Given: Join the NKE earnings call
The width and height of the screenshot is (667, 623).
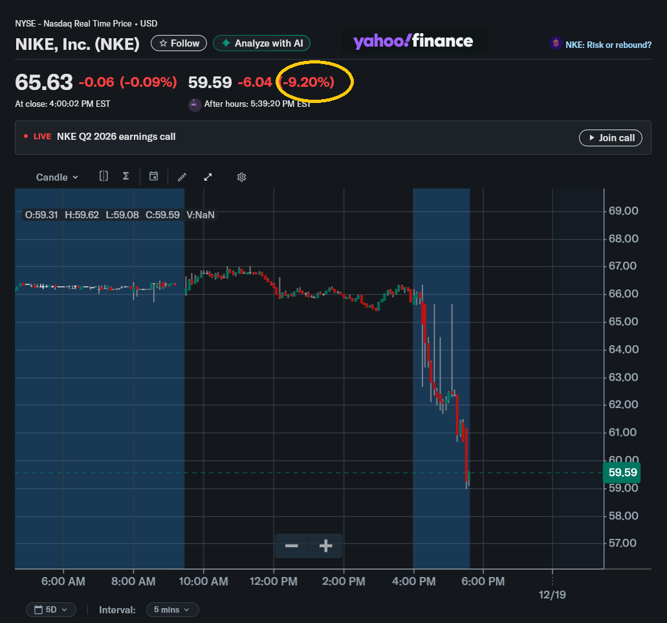Looking at the screenshot, I should click(x=611, y=137).
